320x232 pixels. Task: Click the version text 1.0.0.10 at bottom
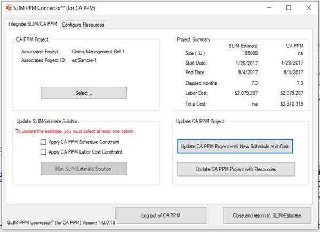pyautogui.click(x=107, y=222)
